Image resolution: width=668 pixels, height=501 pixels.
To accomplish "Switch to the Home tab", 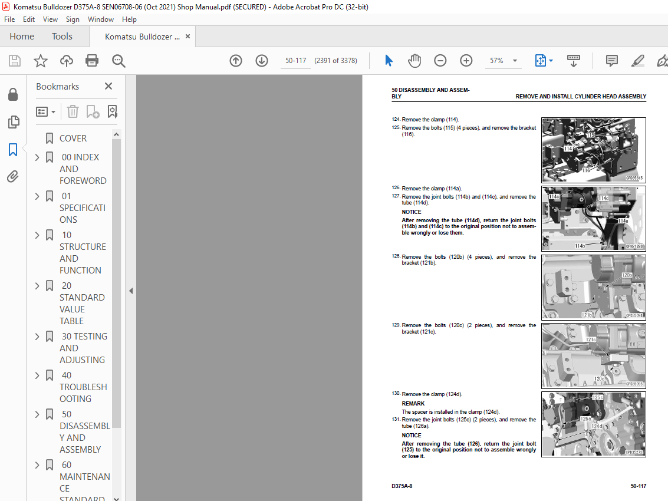I will click(x=22, y=36).
